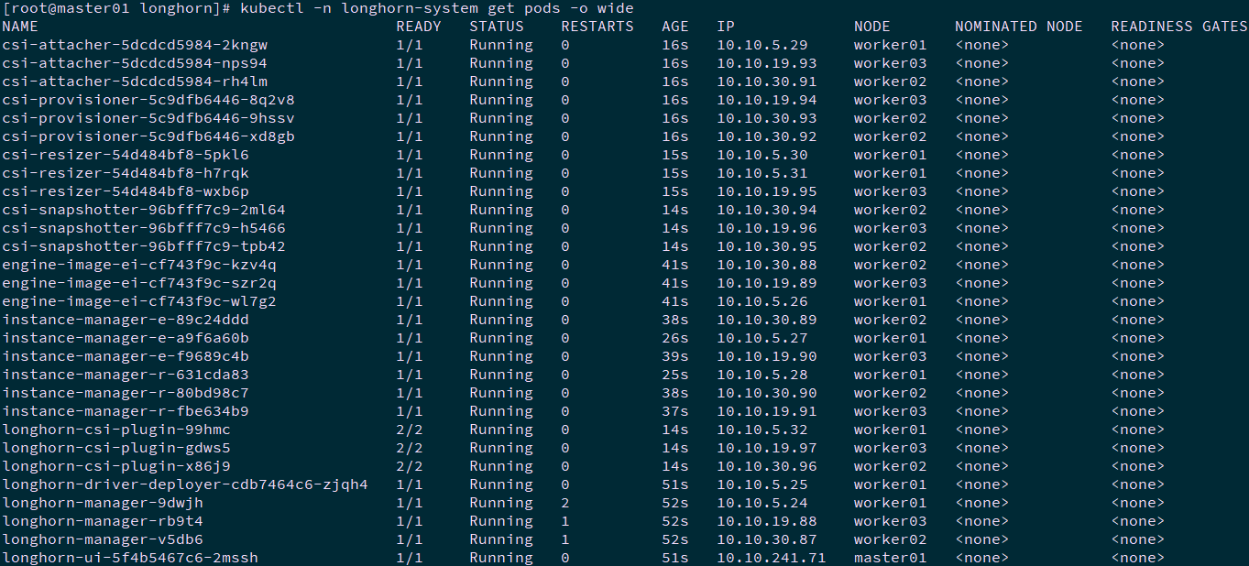Click the csi-snapshotter-96bfff7c9-h5466 pod name
This screenshot has width=1249, height=566.
pyautogui.click(x=144, y=228)
